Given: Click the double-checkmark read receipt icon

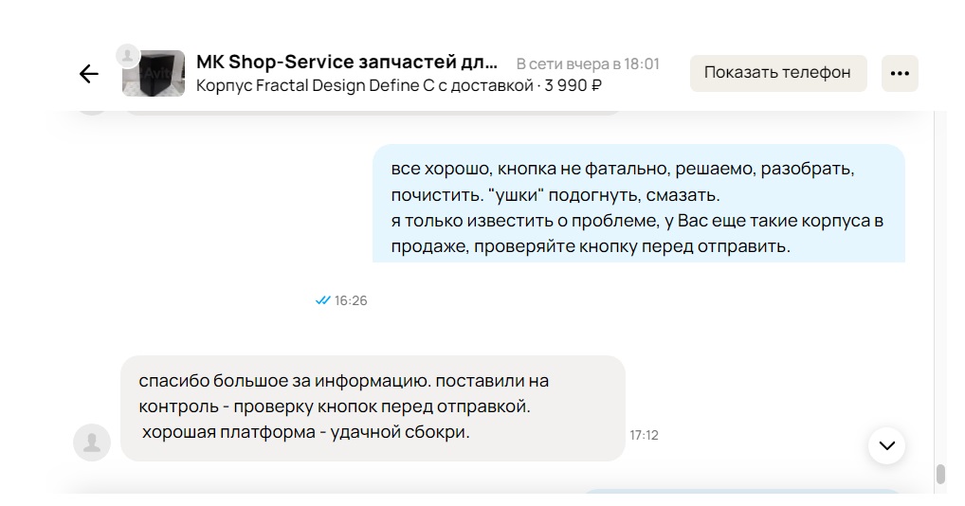Looking at the screenshot, I should point(322,300).
